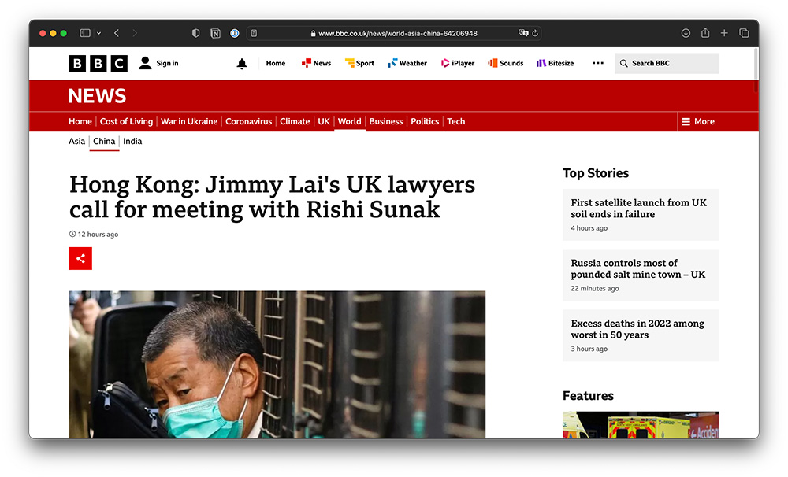Switch to the Asia sub-section
The height and width of the screenshot is (477, 788).
coord(76,142)
